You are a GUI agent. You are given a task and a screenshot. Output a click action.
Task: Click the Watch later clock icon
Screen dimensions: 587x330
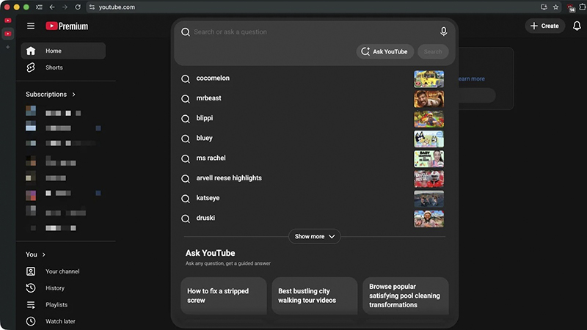[31, 321]
